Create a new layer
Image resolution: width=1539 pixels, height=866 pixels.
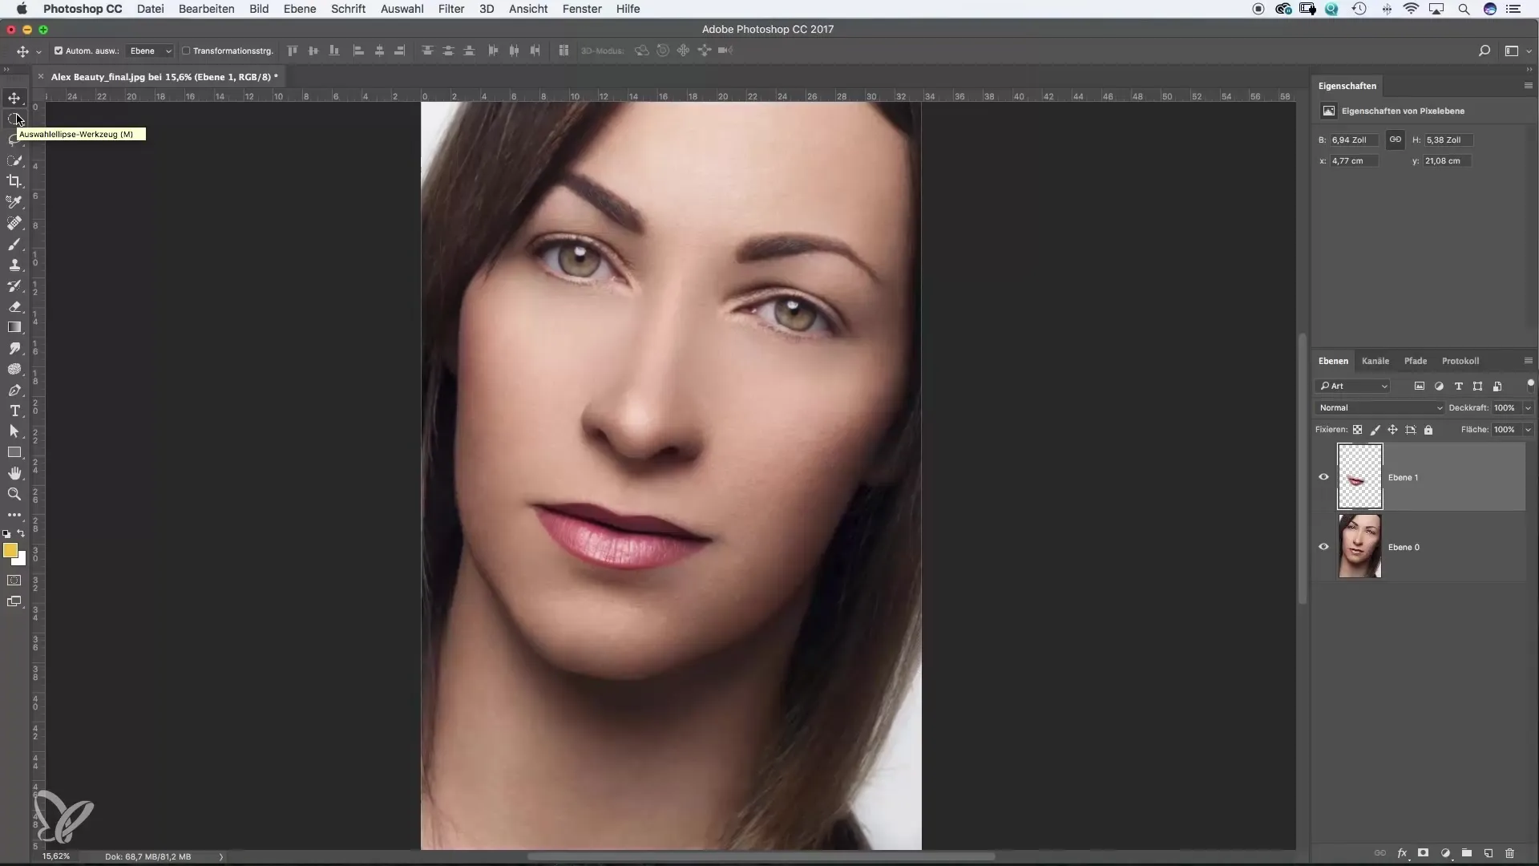pos(1489,853)
